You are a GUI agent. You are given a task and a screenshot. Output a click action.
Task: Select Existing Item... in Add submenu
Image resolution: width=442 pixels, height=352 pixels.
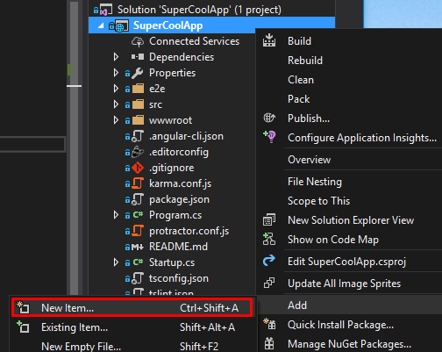(x=132, y=327)
